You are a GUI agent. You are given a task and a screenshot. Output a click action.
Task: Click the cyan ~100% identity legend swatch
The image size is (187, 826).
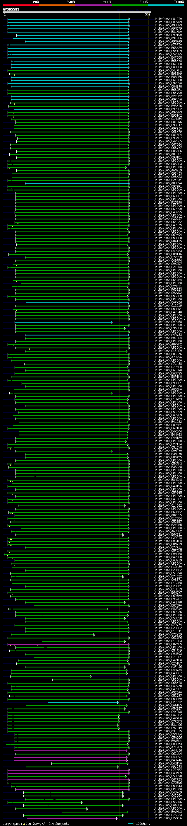click(166, 5)
